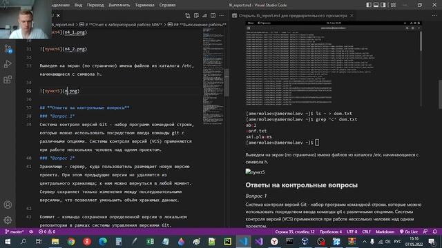
Task: Click the Вопрос 2 heading in editor
Action: coord(57,158)
